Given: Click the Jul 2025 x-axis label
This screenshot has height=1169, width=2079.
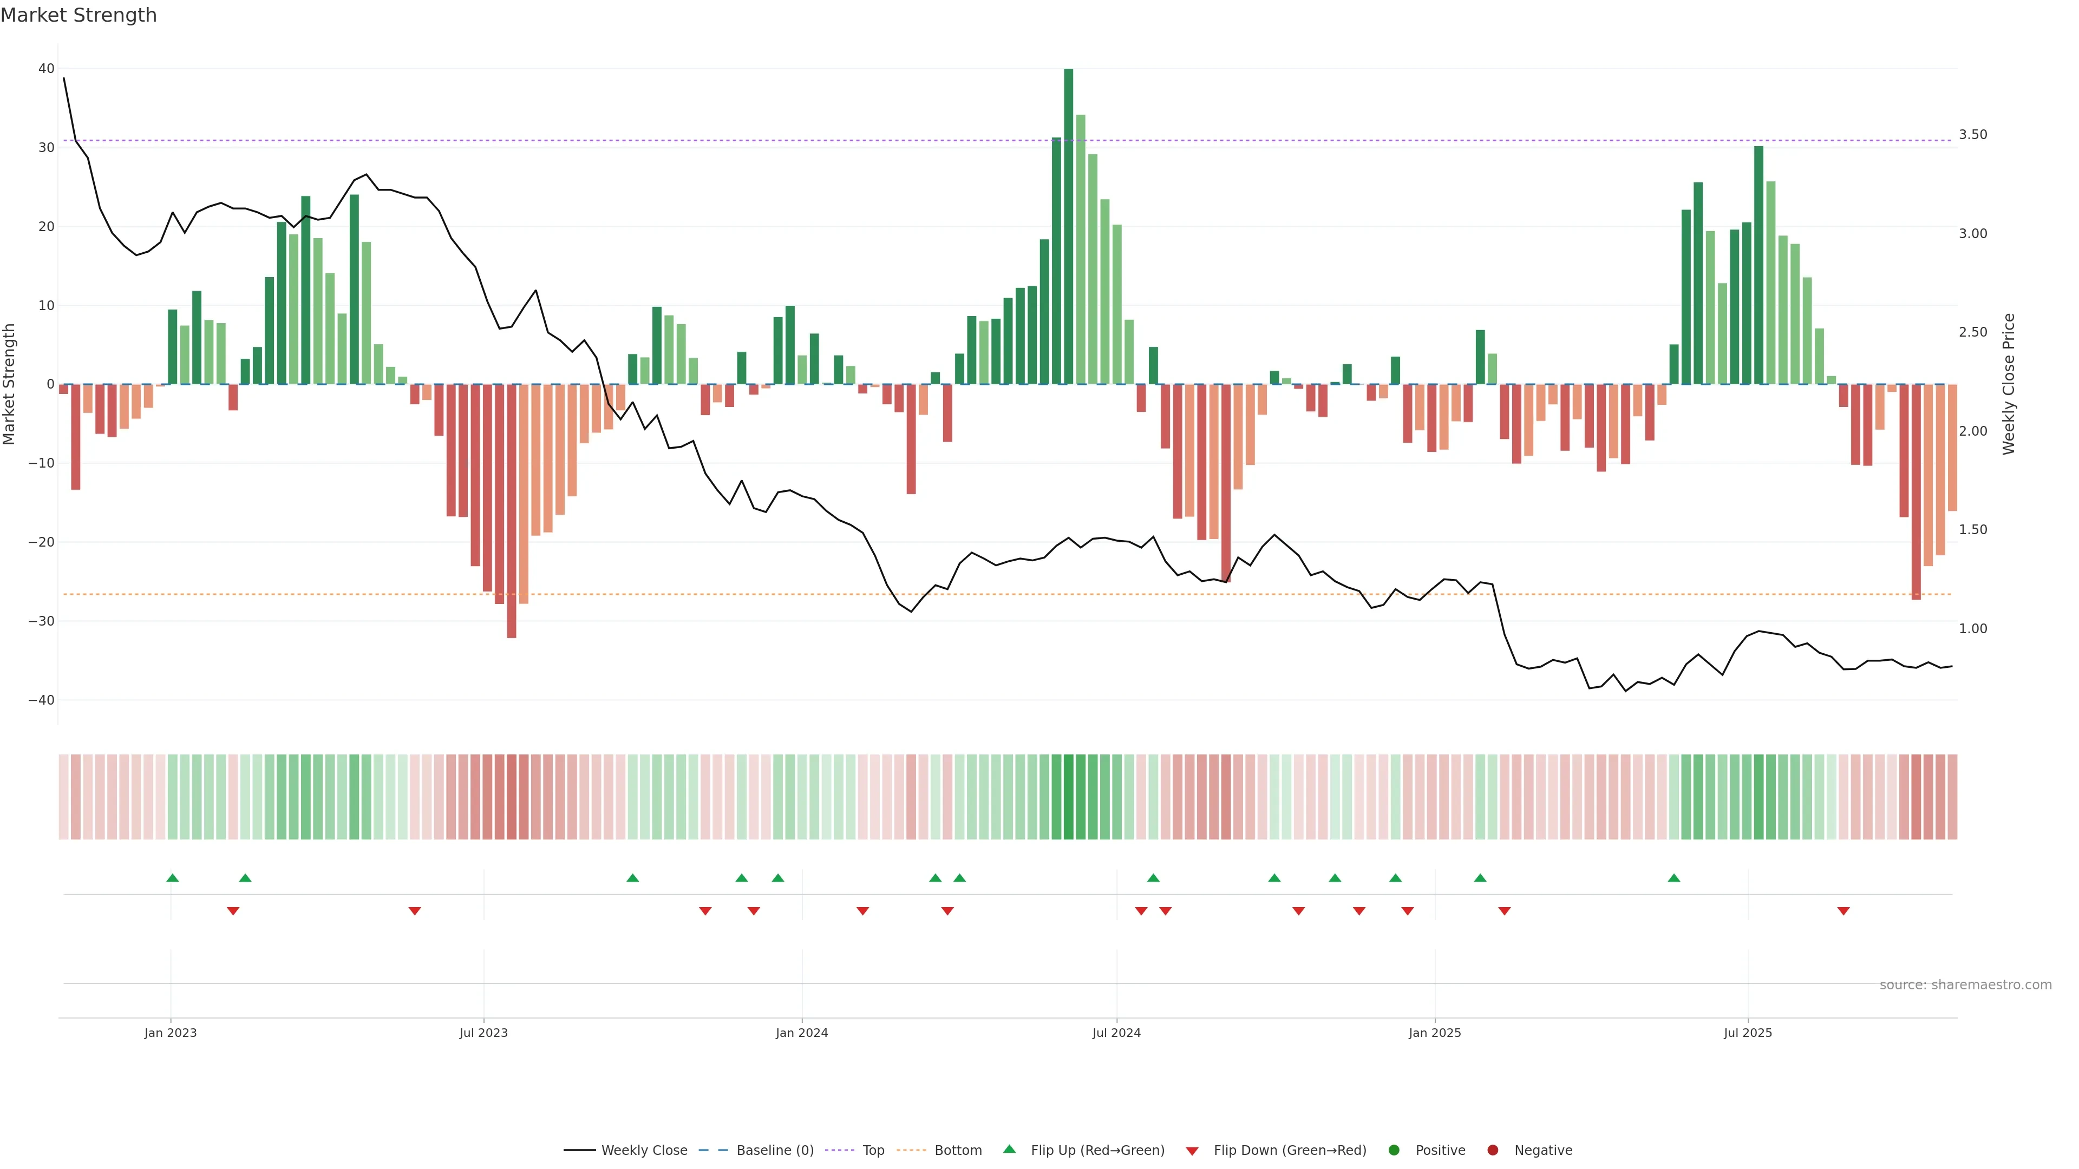Looking at the screenshot, I should pos(1747,1033).
